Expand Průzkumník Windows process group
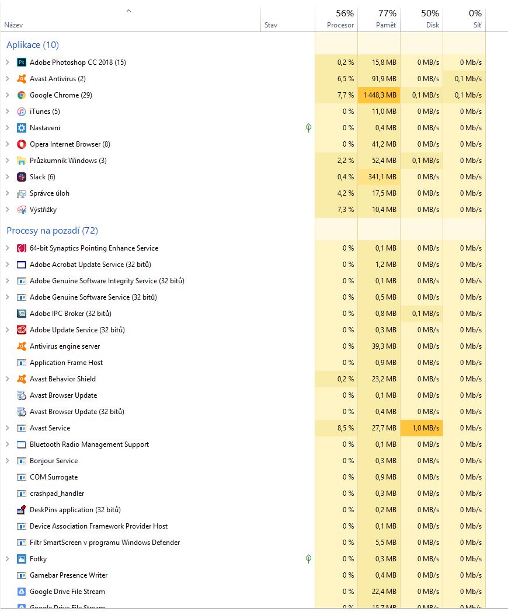The height and width of the screenshot is (615, 508). [x=7, y=161]
